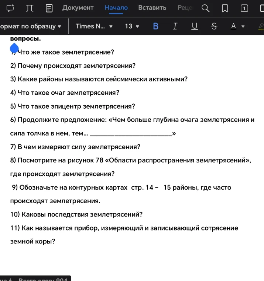Click the line происходят землетрясения.

pos(55,201)
